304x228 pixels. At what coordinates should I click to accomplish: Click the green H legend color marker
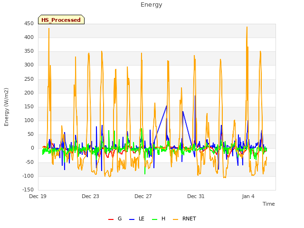click(155, 219)
